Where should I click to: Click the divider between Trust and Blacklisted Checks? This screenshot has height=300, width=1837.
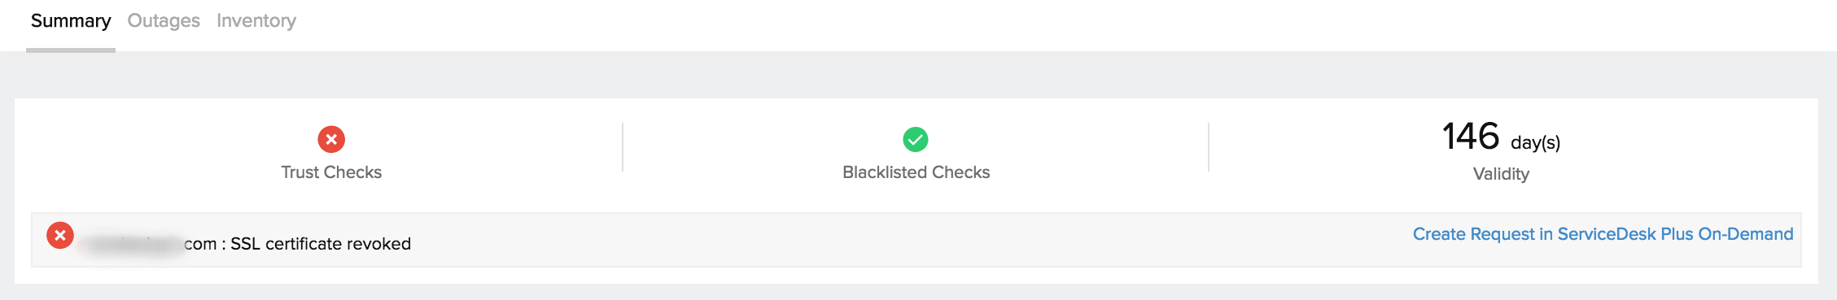tap(623, 147)
